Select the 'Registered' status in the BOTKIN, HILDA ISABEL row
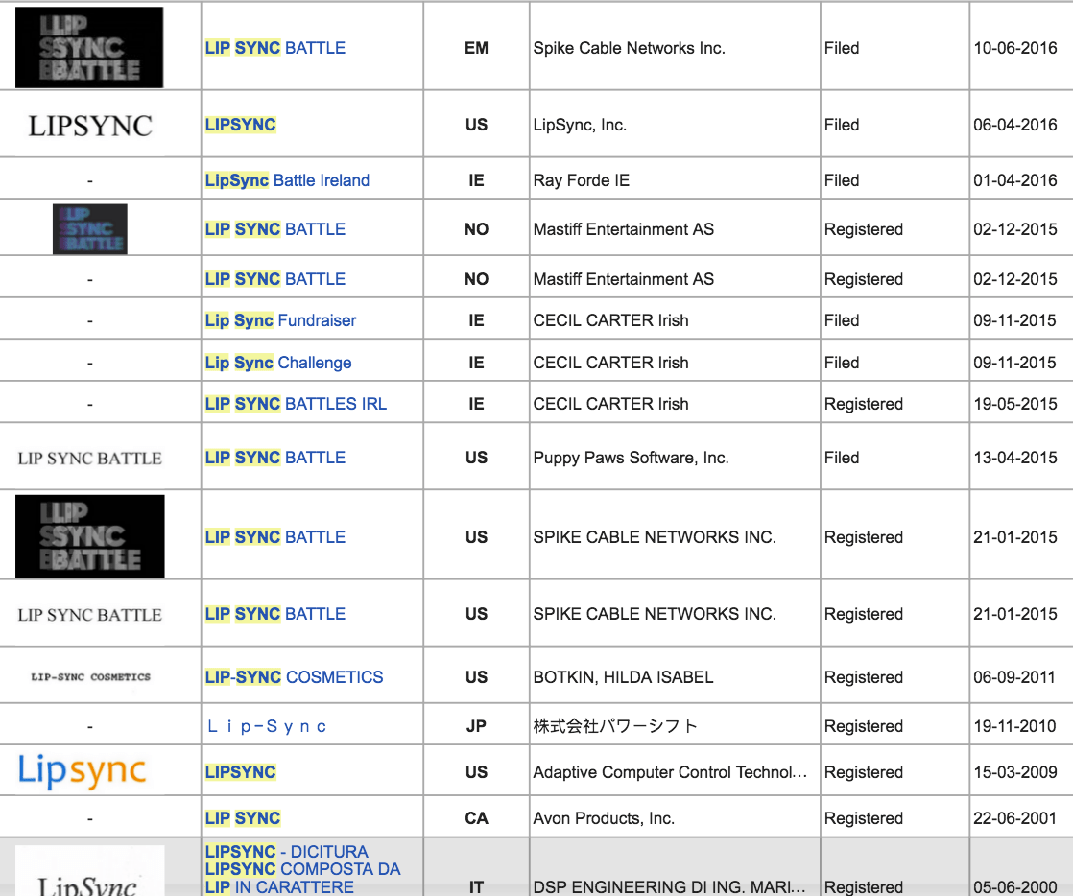The image size is (1073, 896). tap(864, 677)
